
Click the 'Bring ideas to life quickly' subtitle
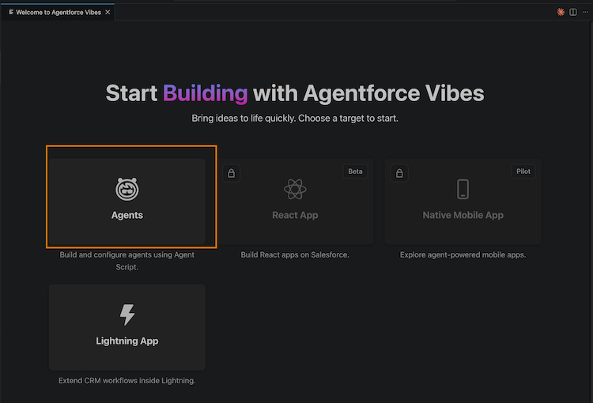pos(295,119)
